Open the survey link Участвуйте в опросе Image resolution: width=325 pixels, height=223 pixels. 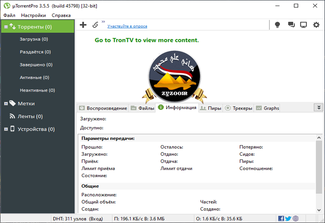coord(127,26)
